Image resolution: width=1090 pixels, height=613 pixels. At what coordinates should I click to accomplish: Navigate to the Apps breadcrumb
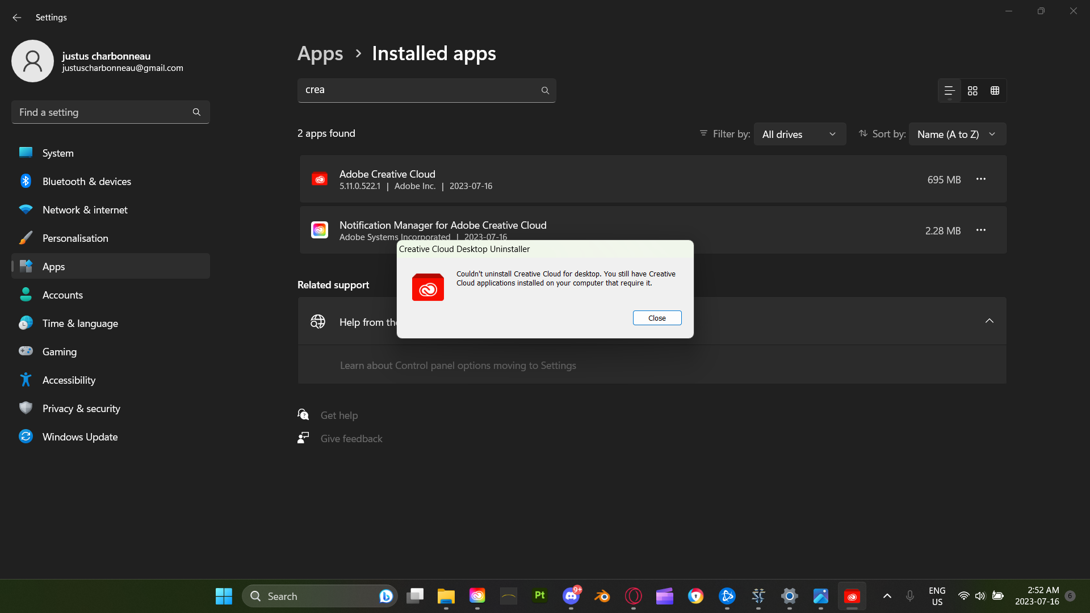point(320,53)
